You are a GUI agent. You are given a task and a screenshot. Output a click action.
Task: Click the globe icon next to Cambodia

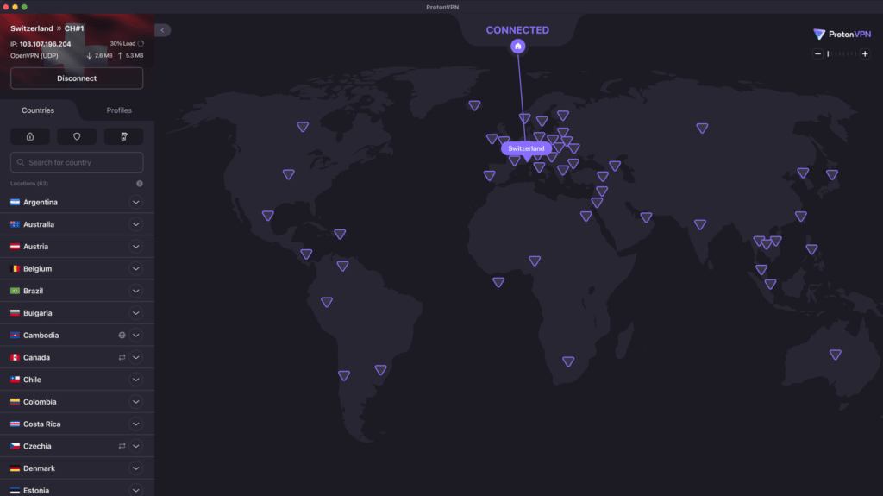[122, 336]
